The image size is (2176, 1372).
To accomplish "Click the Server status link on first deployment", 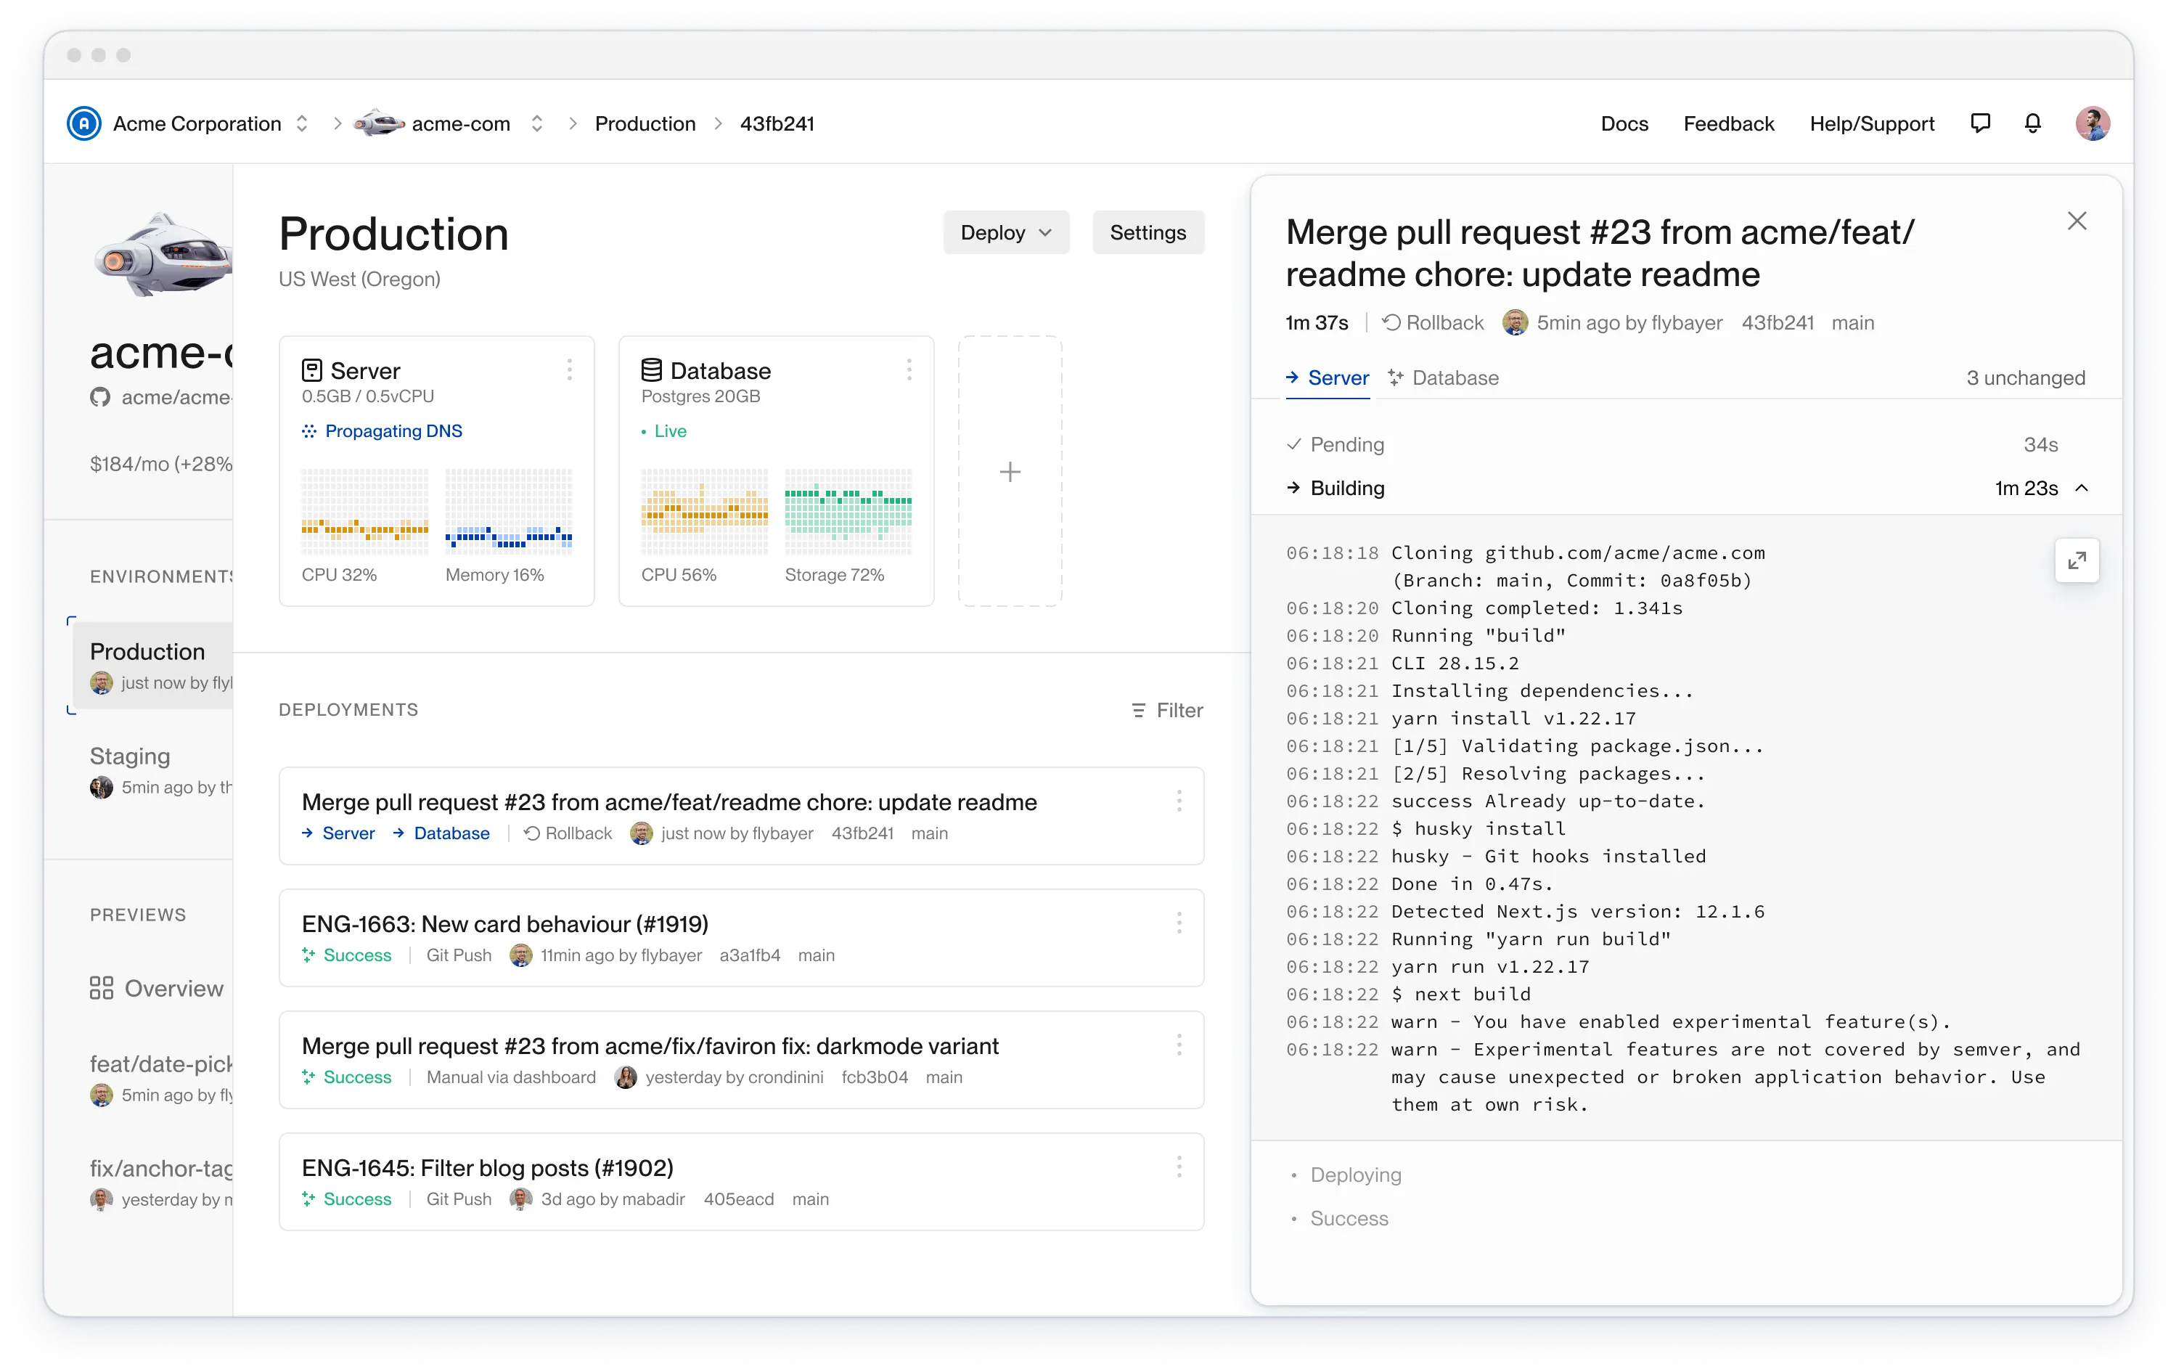I will tap(338, 833).
